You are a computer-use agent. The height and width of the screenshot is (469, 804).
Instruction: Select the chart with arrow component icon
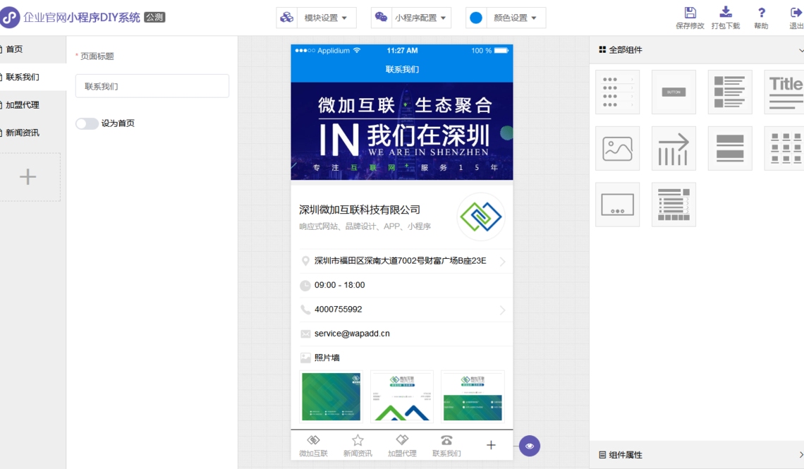674,148
